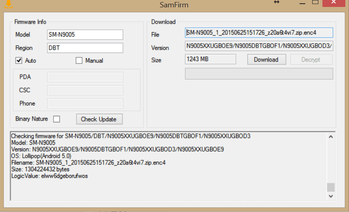Enable the Manual checkbox
349x212 pixels.
pyautogui.click(x=79, y=61)
